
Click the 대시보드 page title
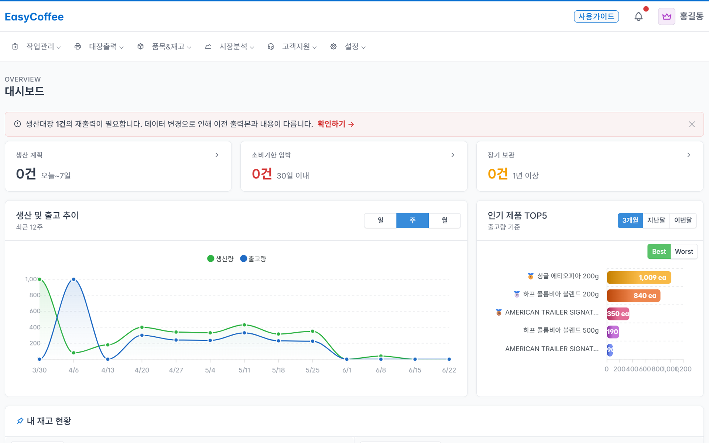point(24,91)
